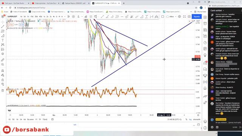Select trend line tool in left sidebar

coord(3,26)
